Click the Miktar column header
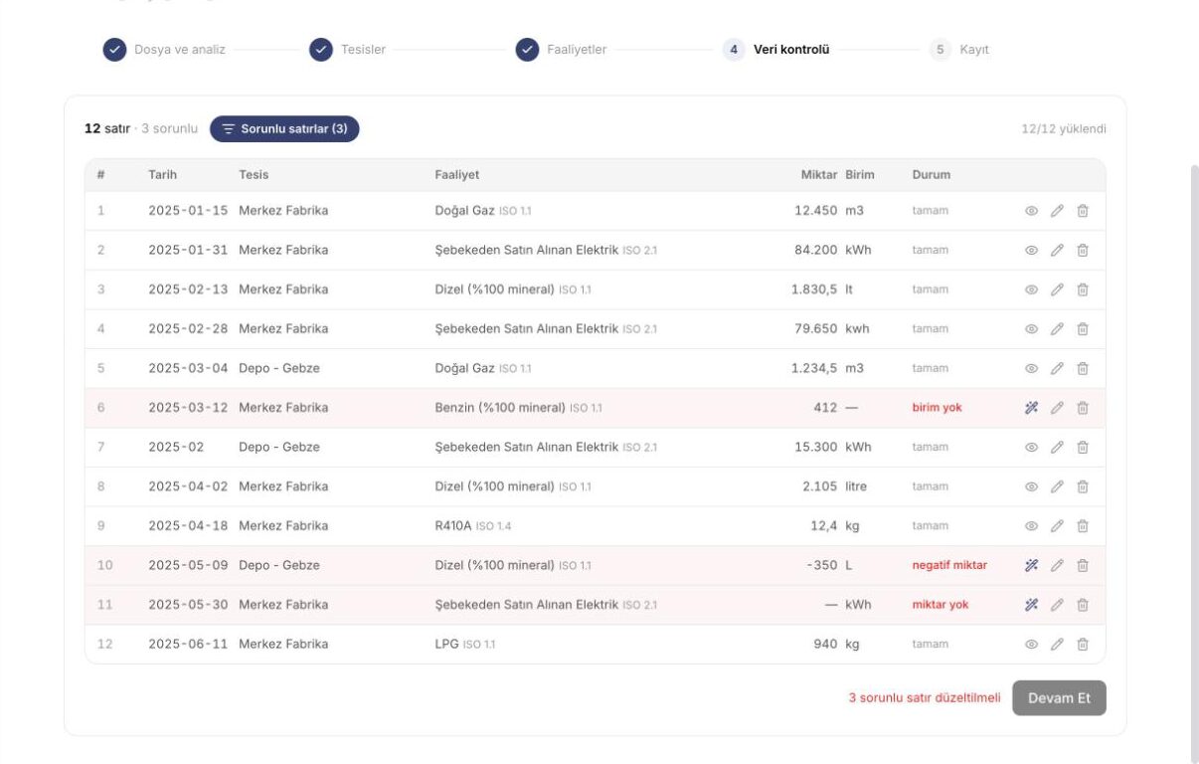The image size is (1199, 764). 819,175
